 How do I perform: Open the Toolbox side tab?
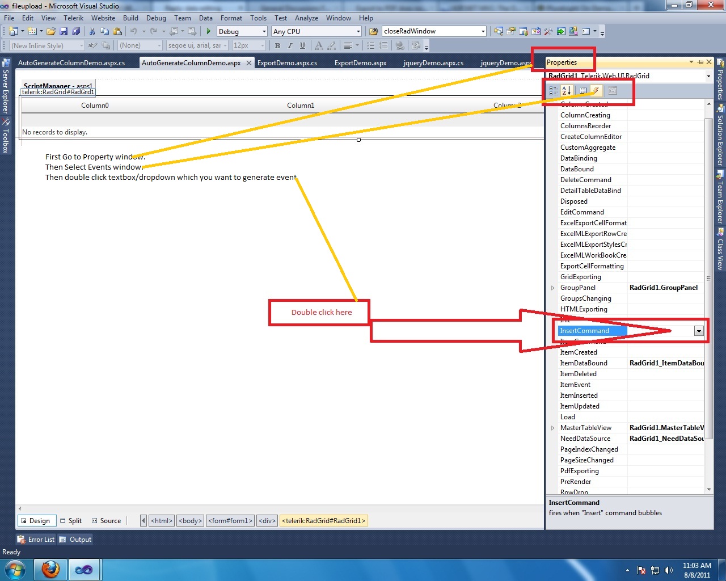(x=5, y=136)
